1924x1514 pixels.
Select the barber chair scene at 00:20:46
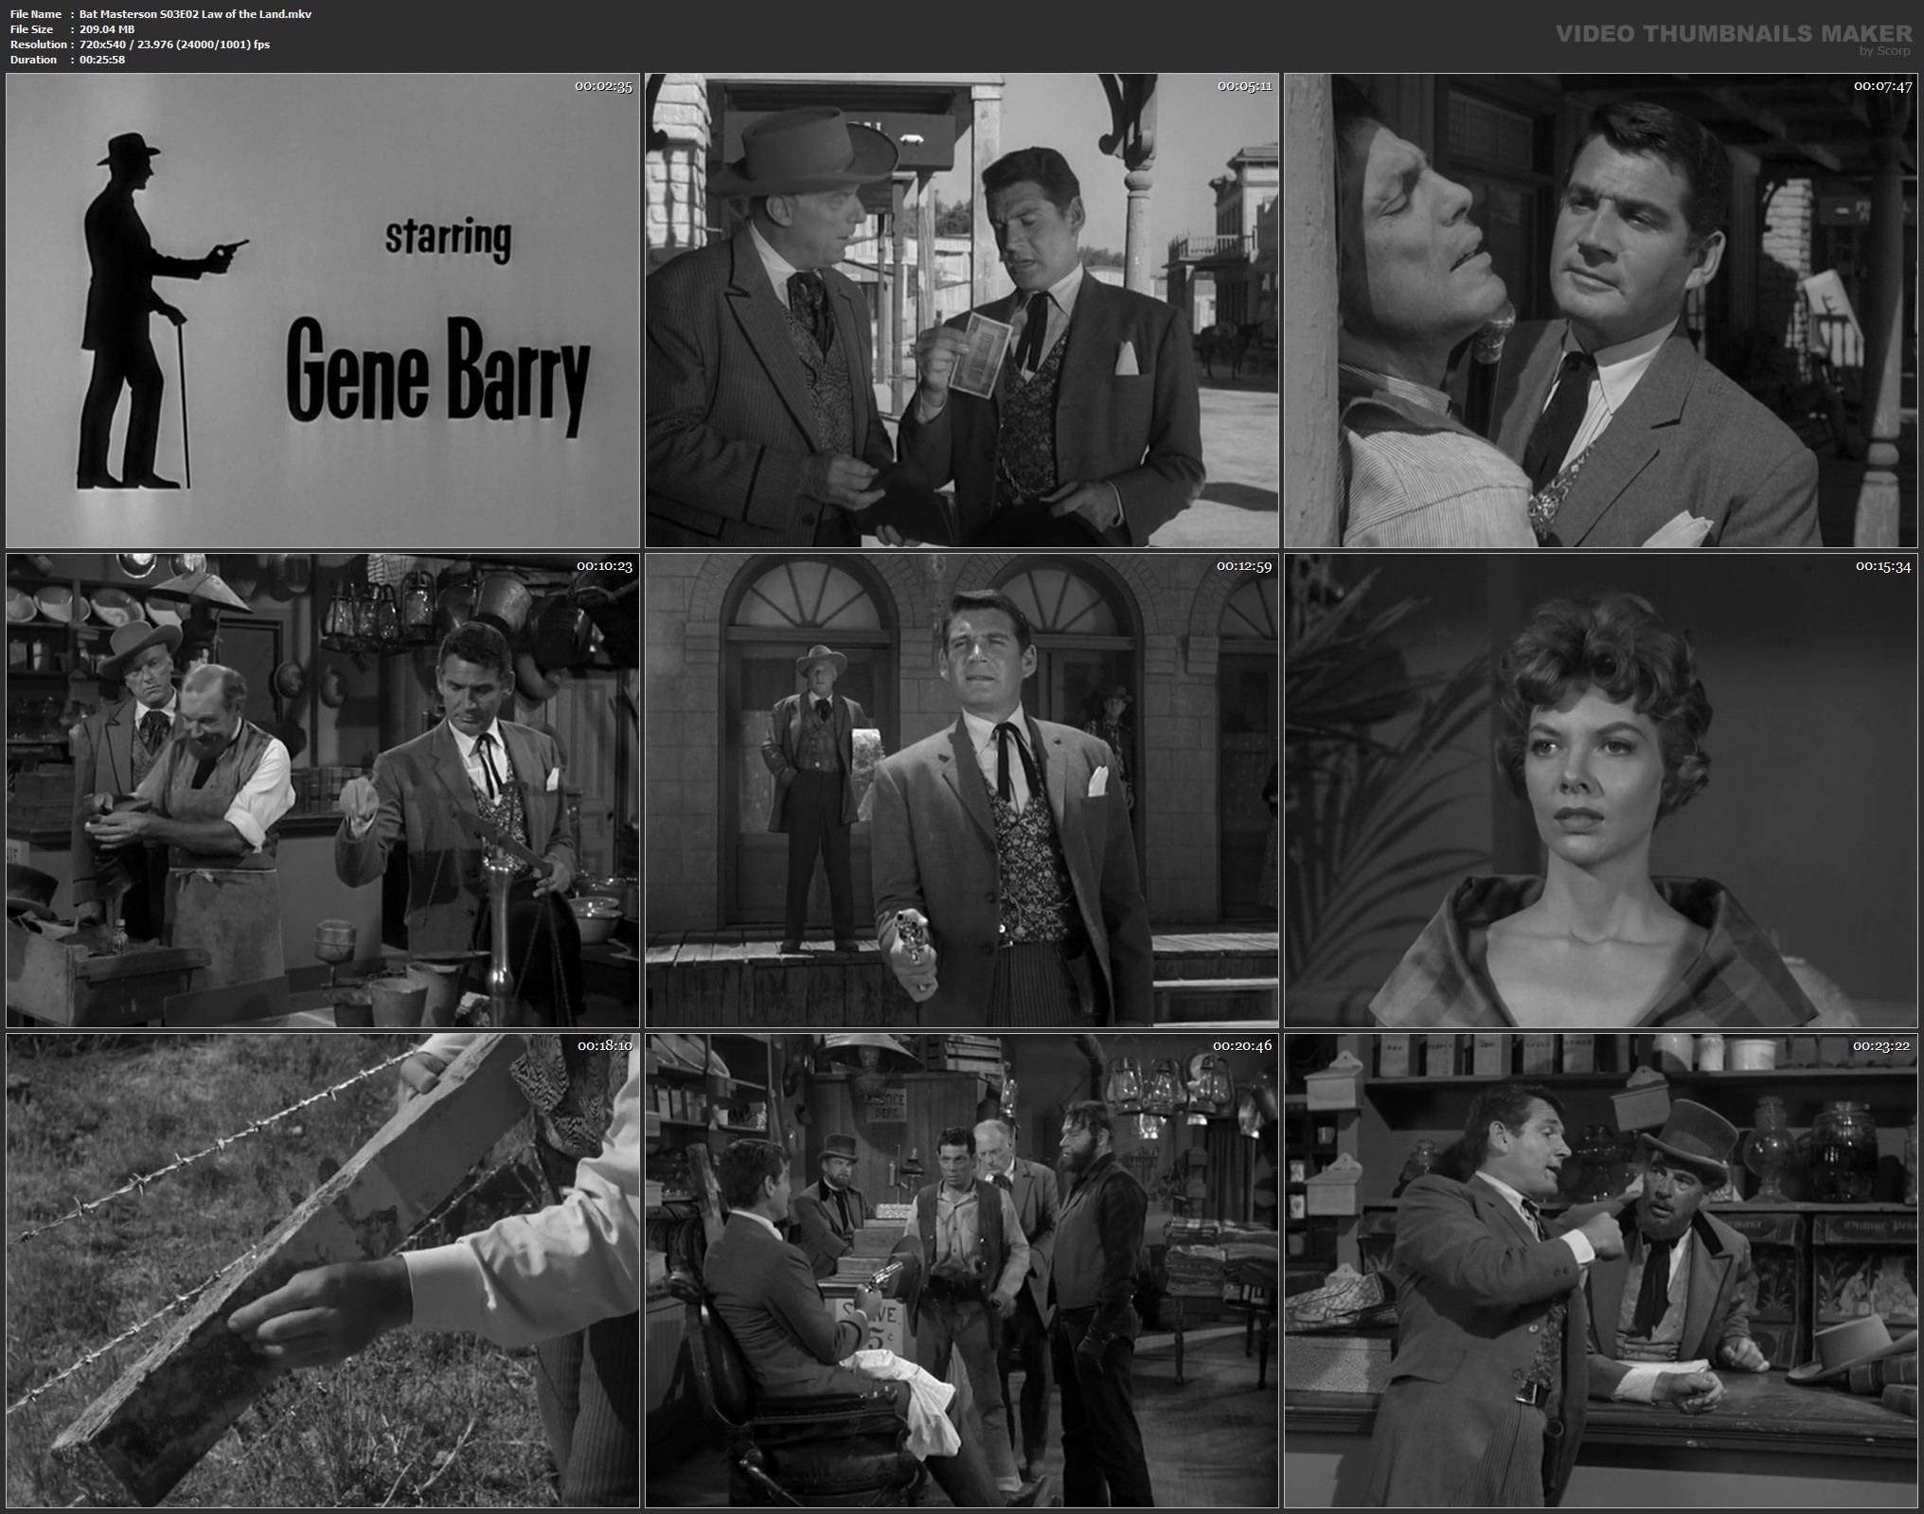coord(961,1271)
